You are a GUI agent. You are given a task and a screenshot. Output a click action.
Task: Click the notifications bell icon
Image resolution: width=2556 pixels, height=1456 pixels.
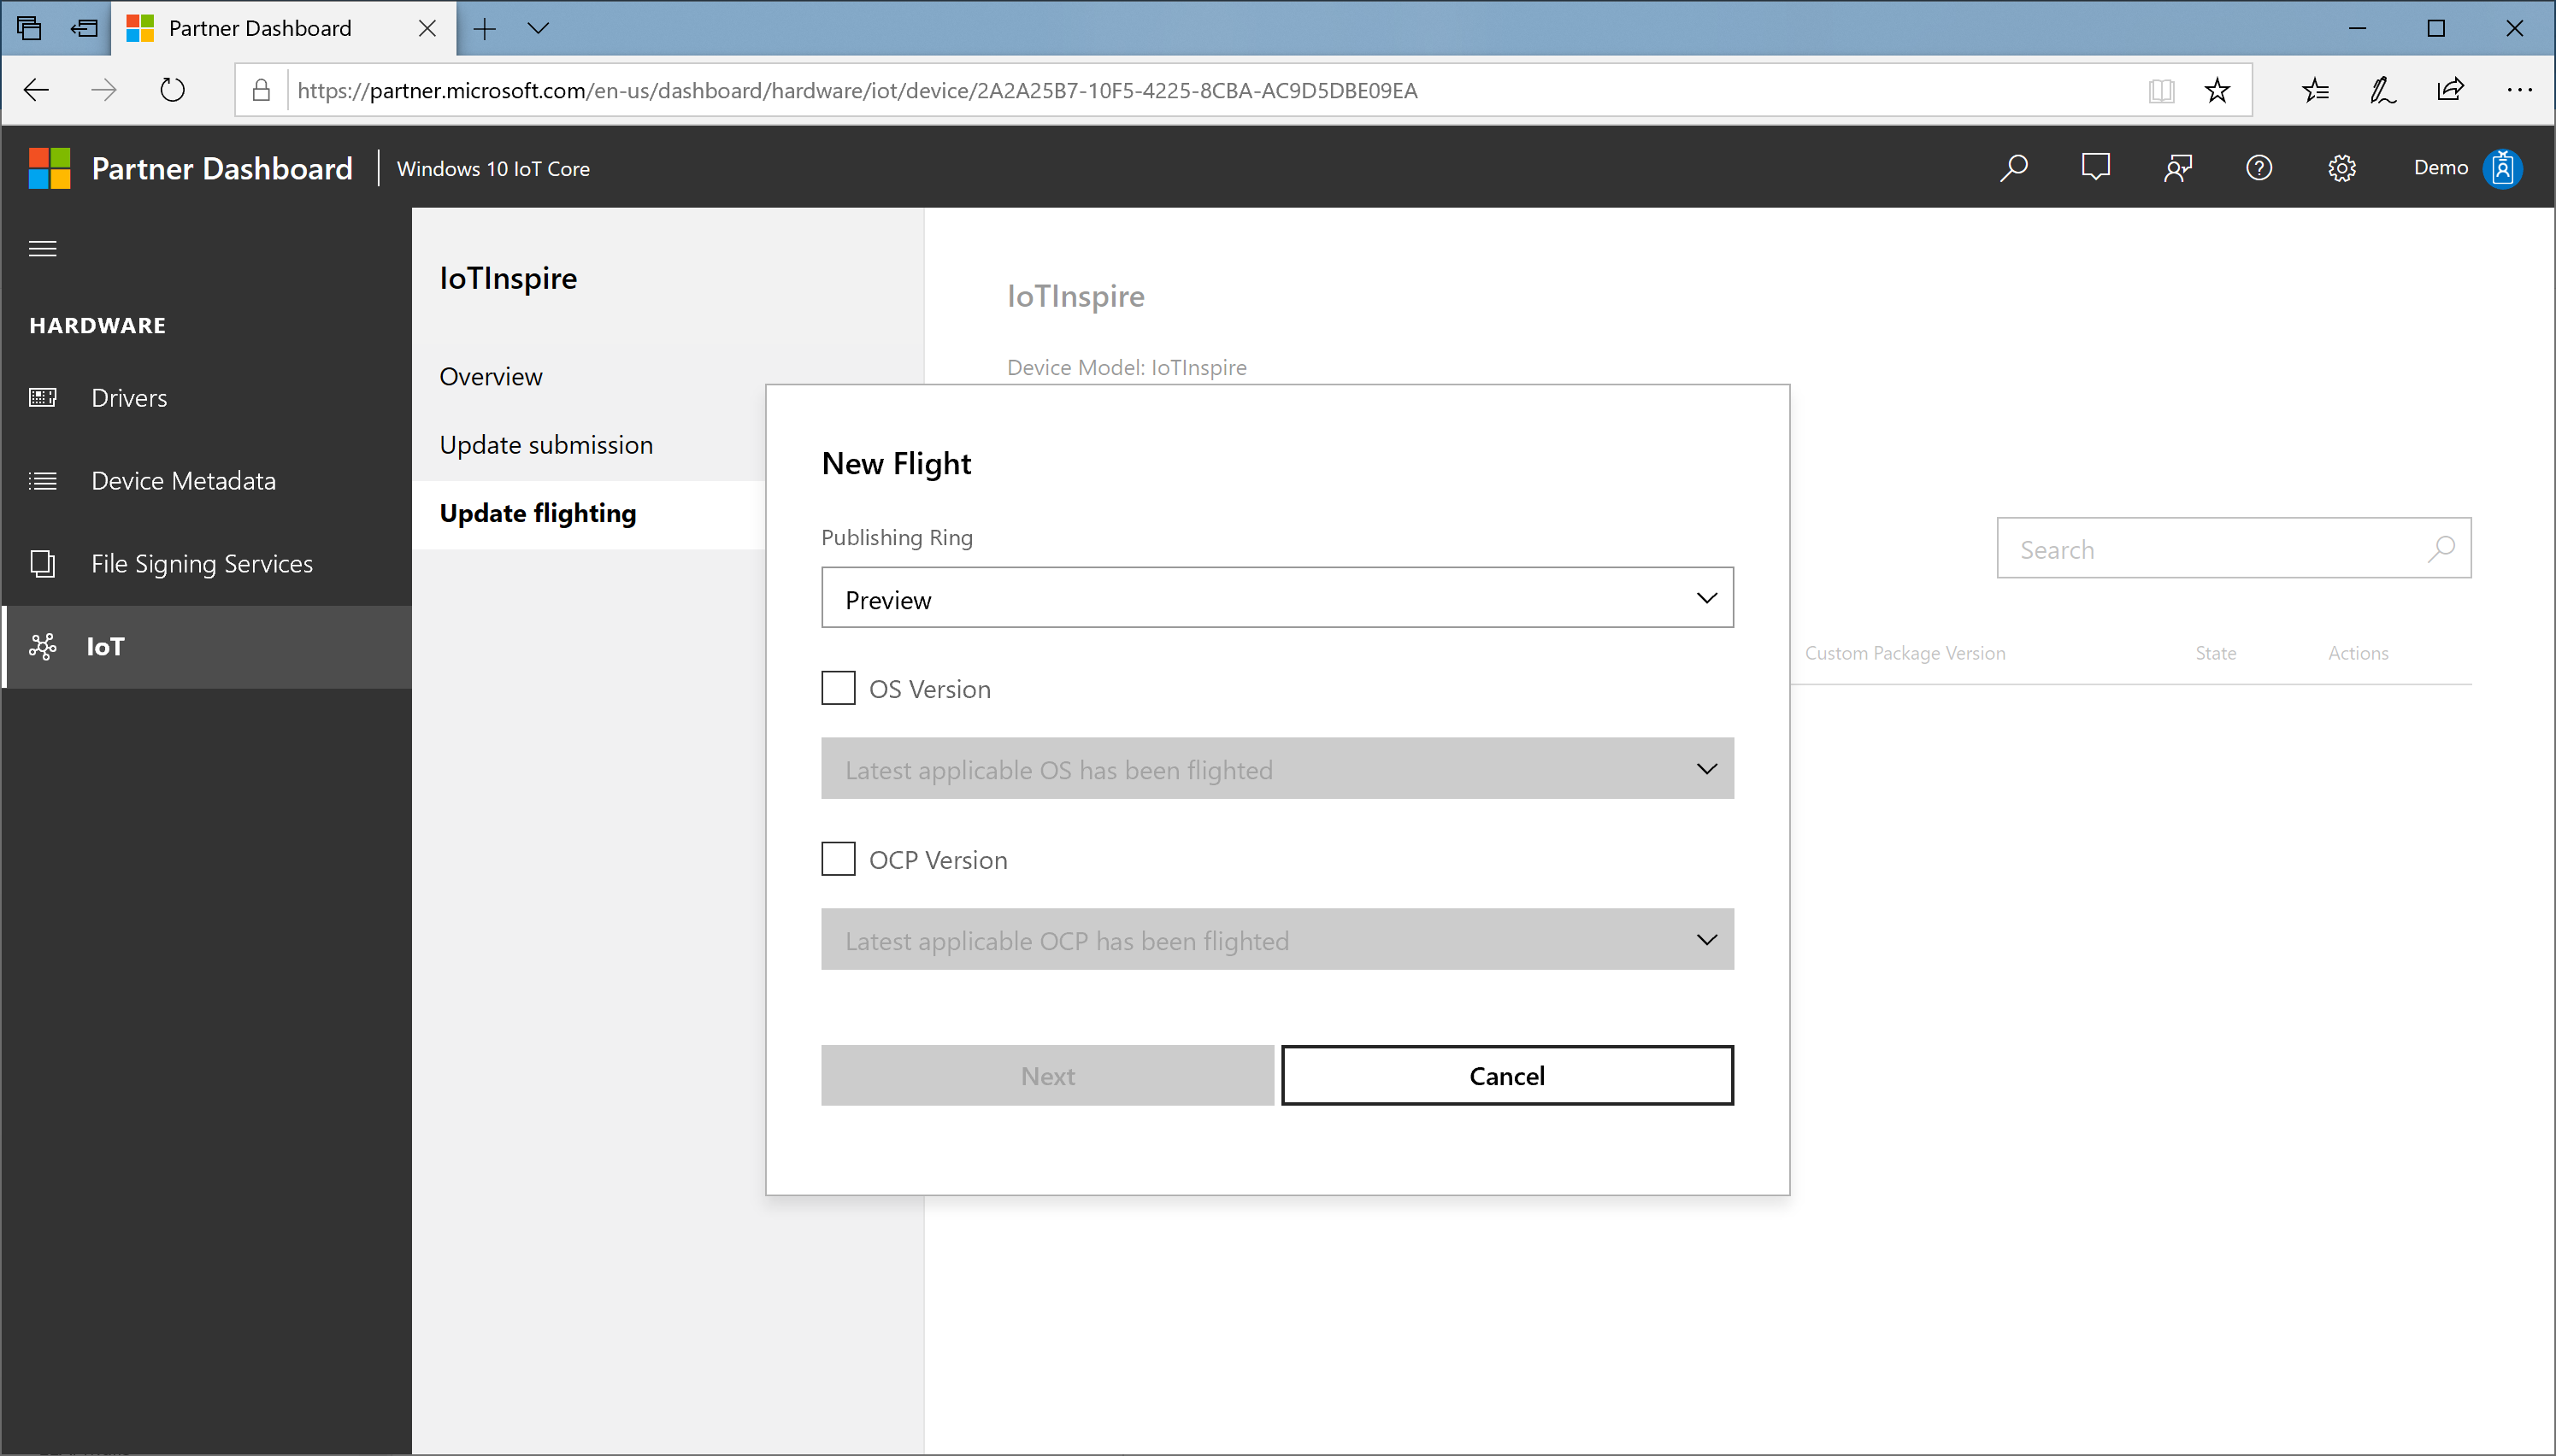[2094, 167]
